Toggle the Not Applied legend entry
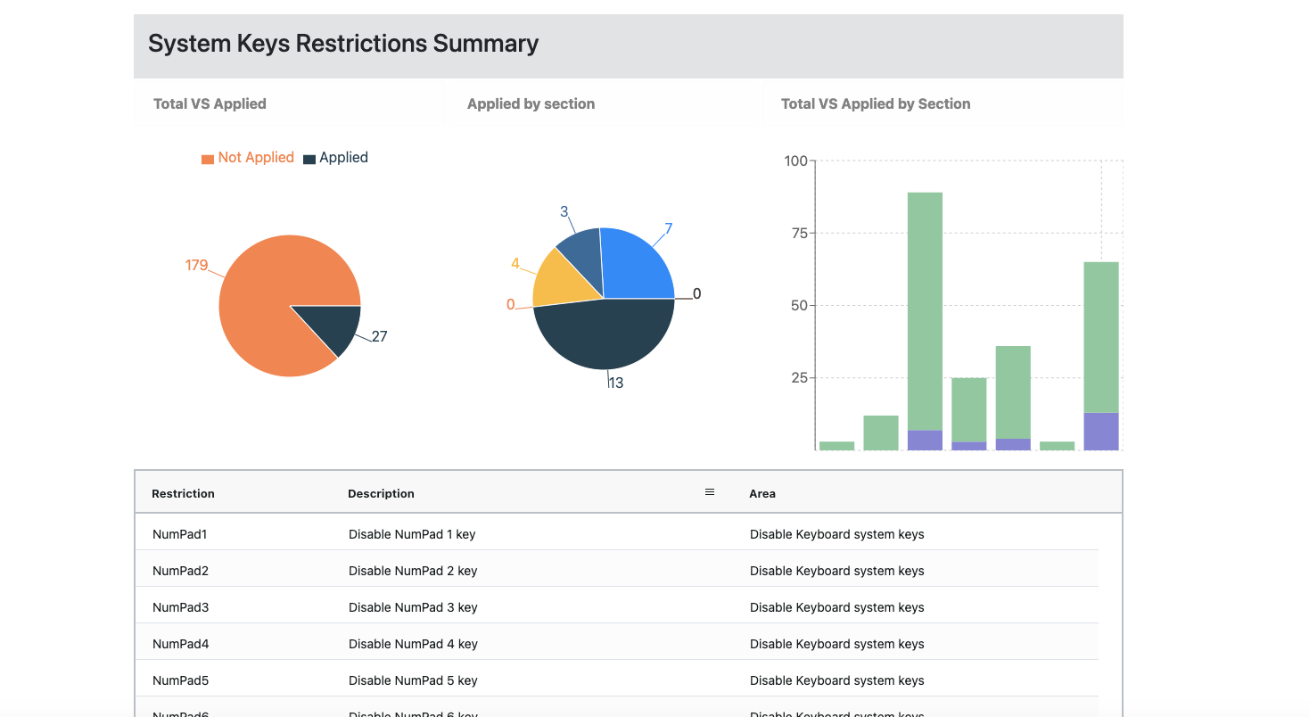This screenshot has height=717, width=1309. (248, 158)
